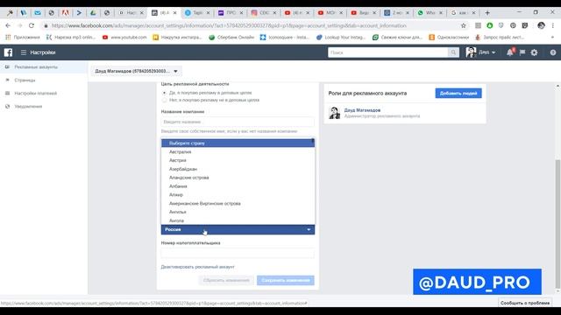Click the browser address bar URL
561x315 pixels.
coord(229,25)
